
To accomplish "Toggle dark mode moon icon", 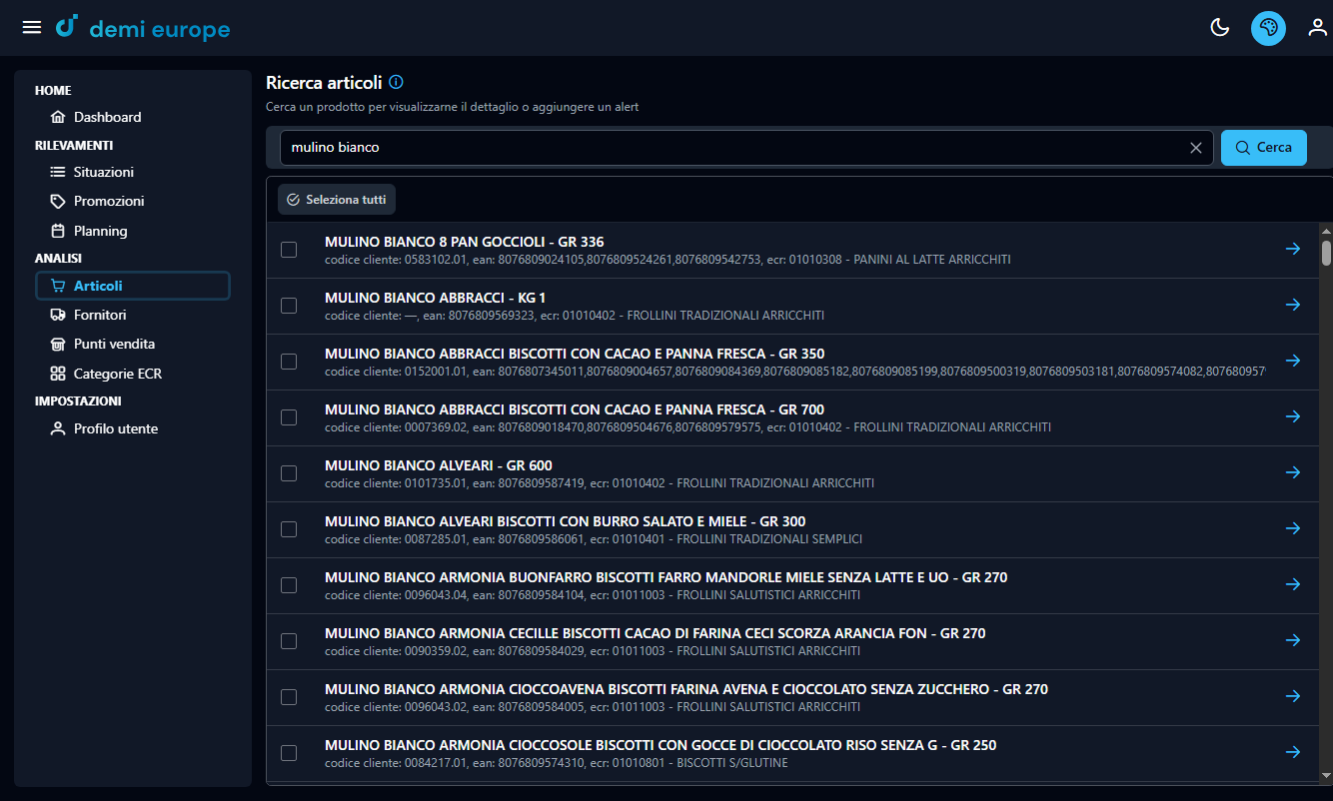I will pyautogui.click(x=1220, y=28).
